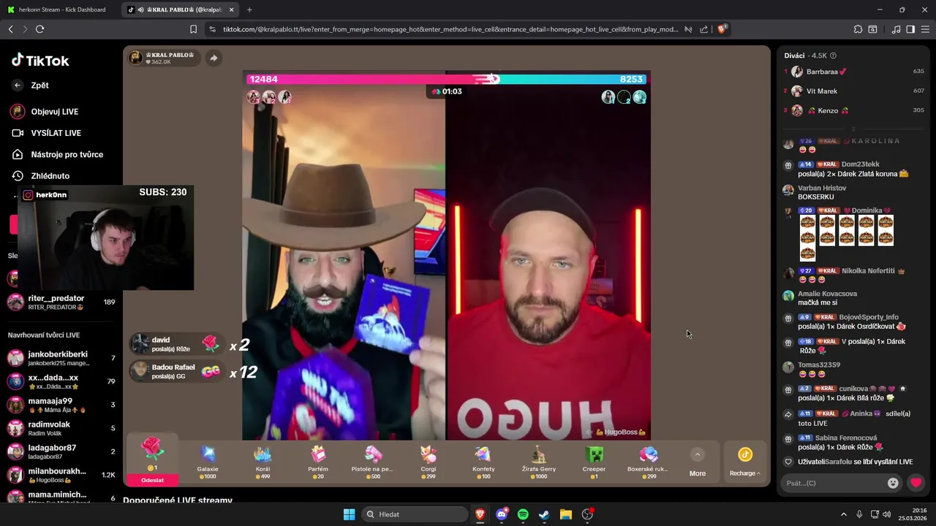Open the emoji picker in chat
This screenshot has width=936, height=526.
(x=893, y=483)
